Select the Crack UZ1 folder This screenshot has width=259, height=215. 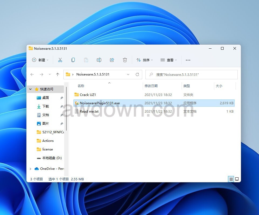pos(88,95)
